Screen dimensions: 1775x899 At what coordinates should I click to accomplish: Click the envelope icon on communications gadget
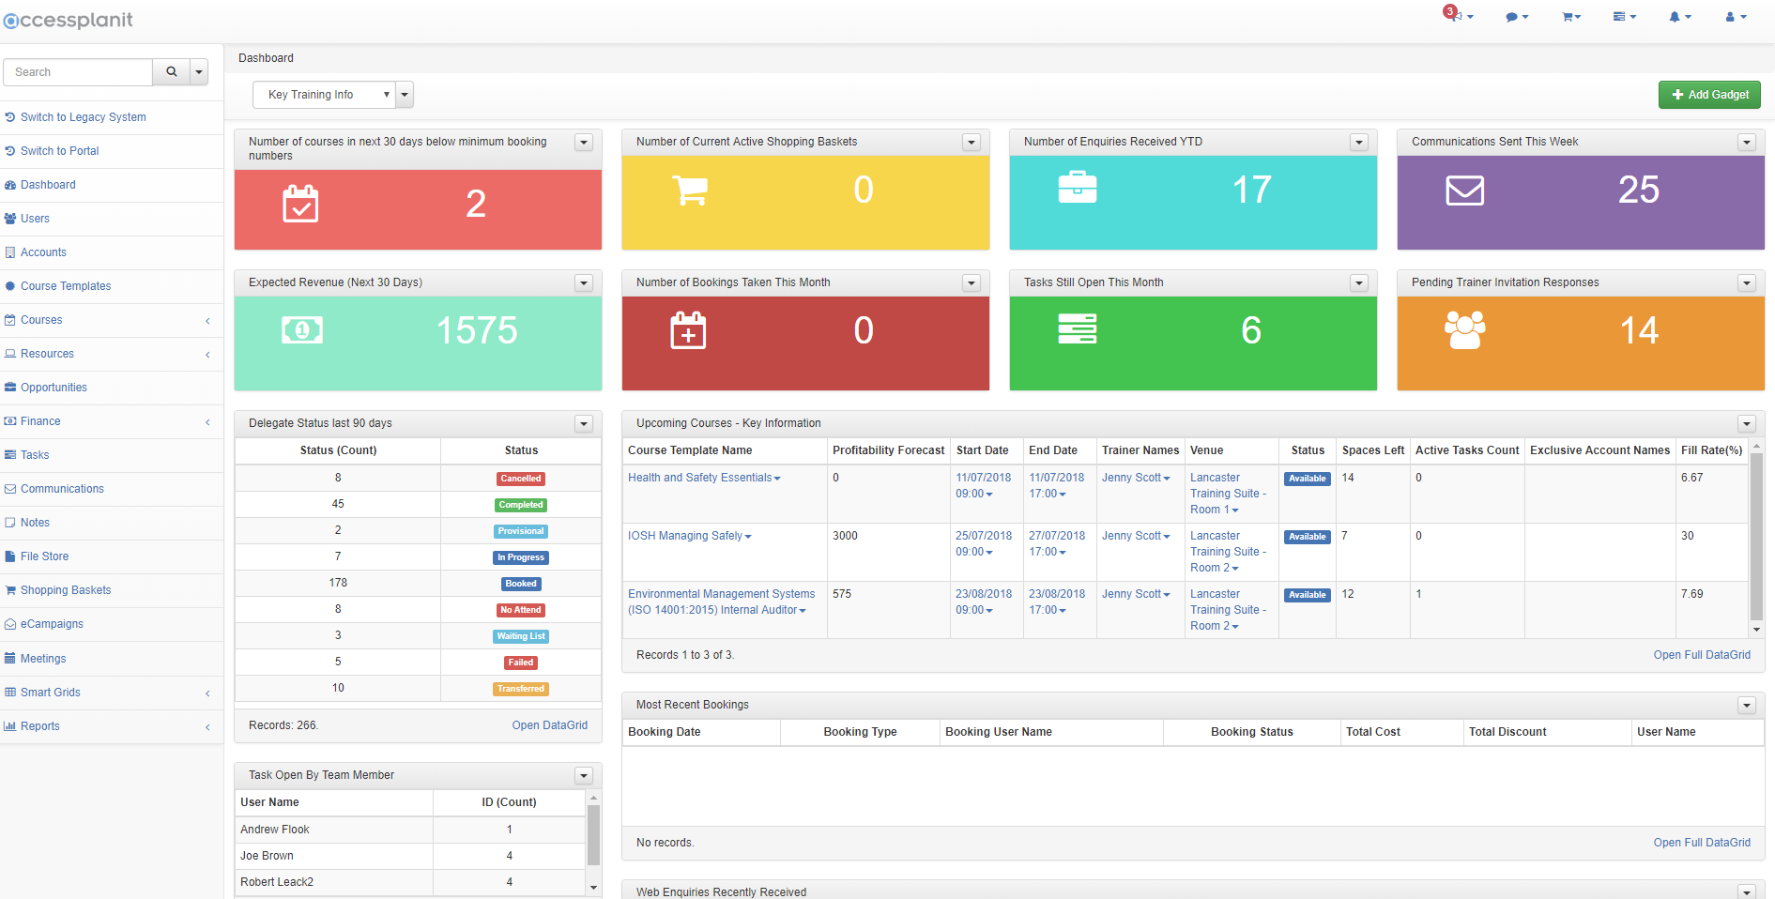click(1464, 190)
